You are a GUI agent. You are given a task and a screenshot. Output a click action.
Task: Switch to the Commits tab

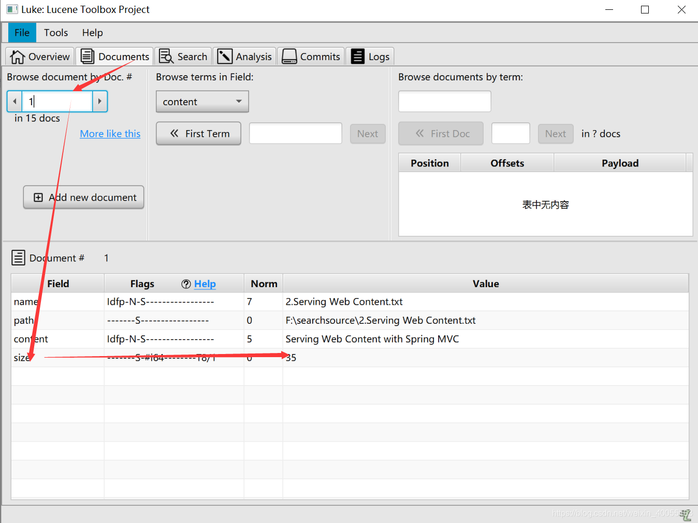pos(311,56)
